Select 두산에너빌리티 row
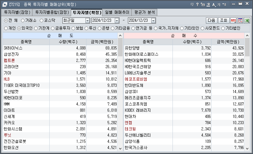The height and width of the screenshot is (154, 253). 184,135
